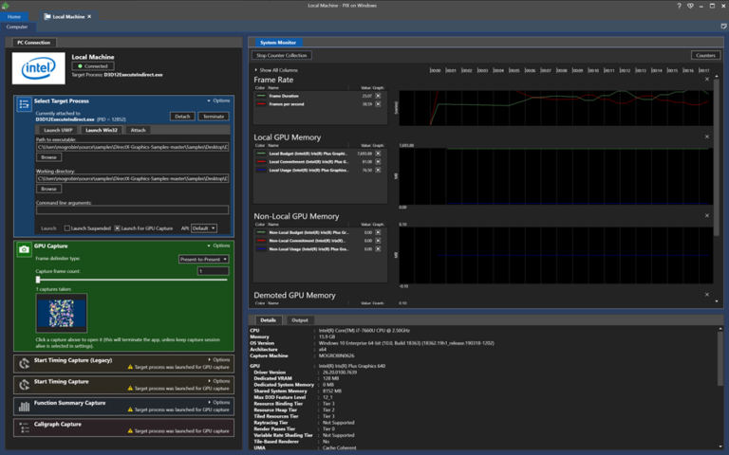Open the captured GPU frame thumbnail
The image size is (729, 455).
(62, 313)
